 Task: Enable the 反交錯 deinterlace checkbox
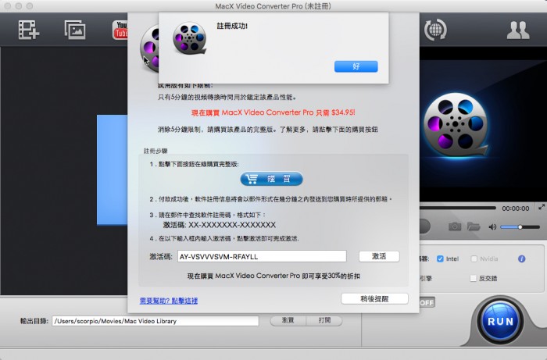(473, 278)
